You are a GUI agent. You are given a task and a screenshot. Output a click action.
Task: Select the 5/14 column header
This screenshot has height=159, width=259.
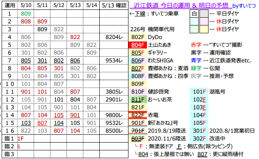click(92, 5)
